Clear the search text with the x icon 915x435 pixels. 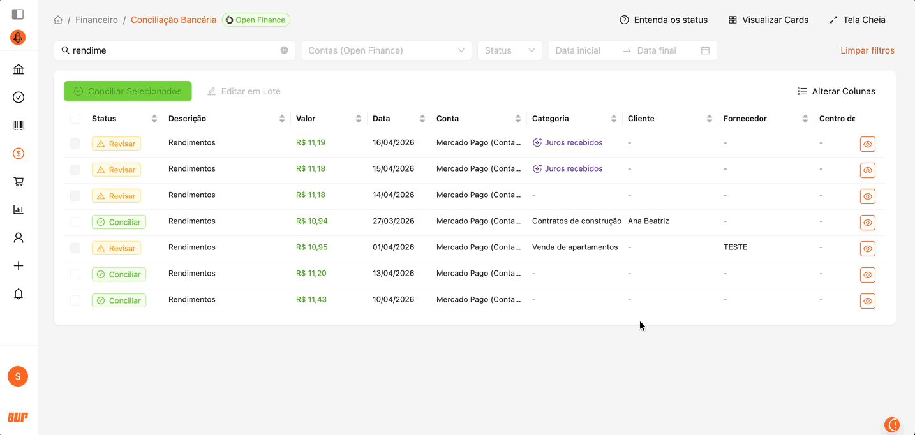tap(284, 50)
